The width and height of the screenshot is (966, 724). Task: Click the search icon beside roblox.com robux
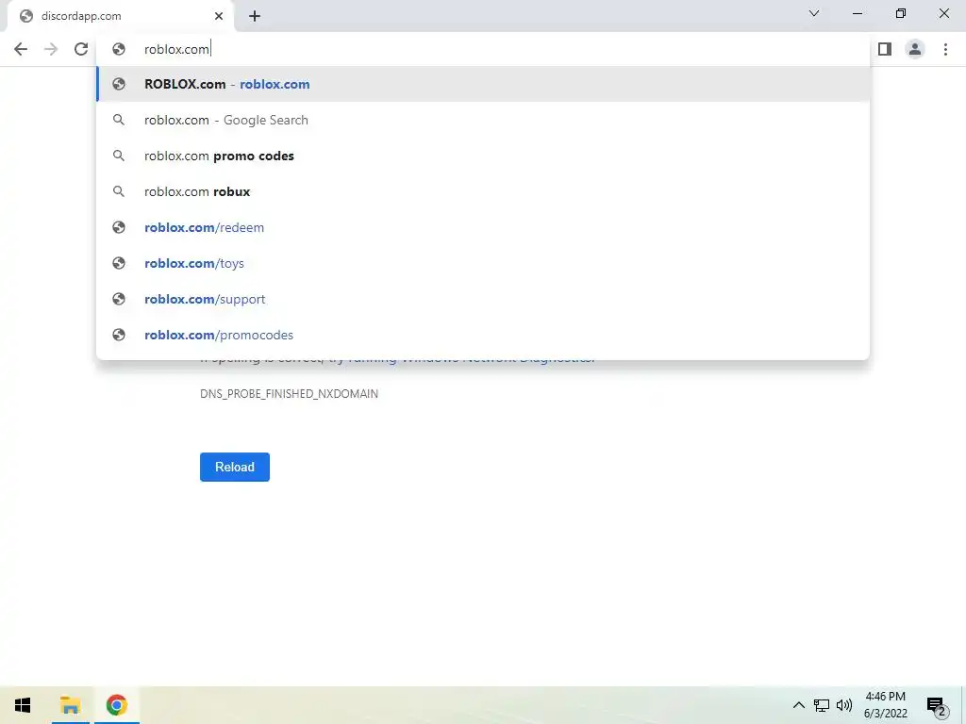(x=119, y=191)
